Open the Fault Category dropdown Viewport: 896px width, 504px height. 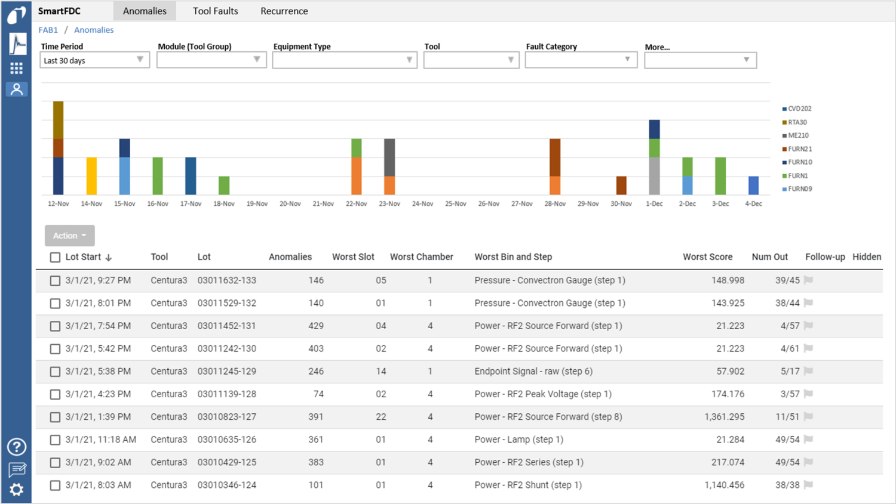coord(581,60)
